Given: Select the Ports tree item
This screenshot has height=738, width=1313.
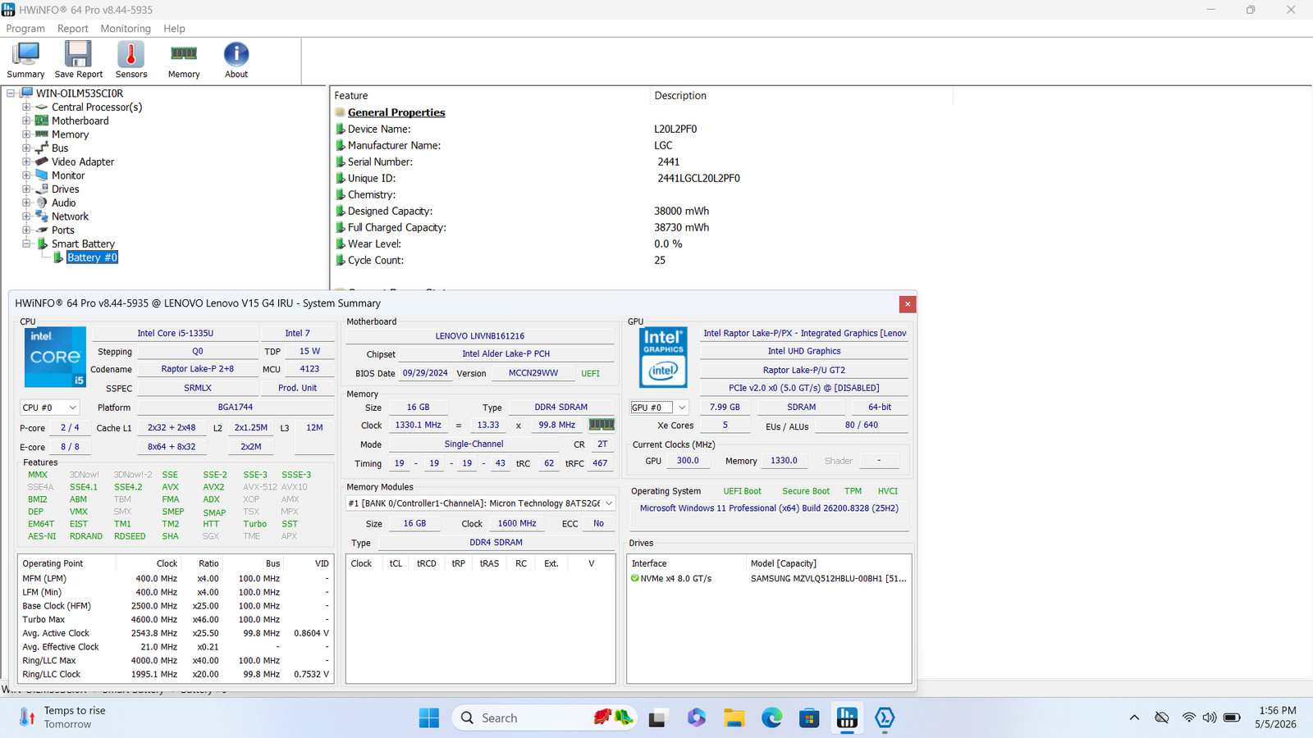Looking at the screenshot, I should [63, 230].
